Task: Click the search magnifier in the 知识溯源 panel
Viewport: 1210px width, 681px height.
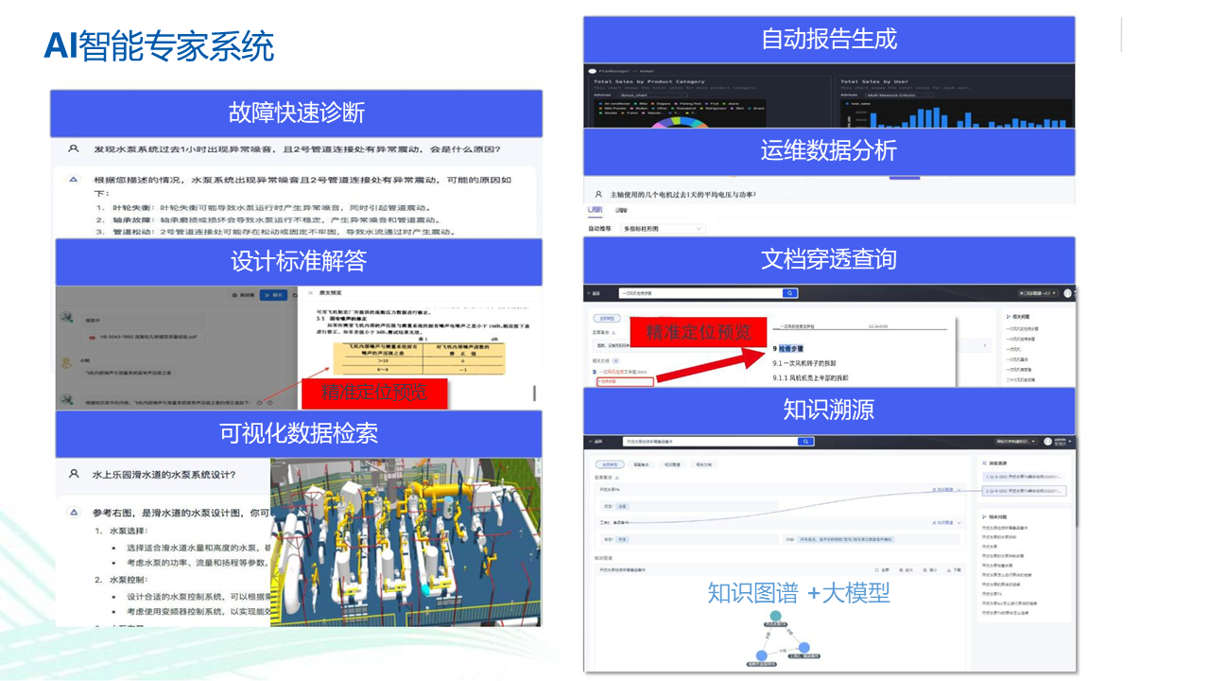Action: click(x=805, y=442)
